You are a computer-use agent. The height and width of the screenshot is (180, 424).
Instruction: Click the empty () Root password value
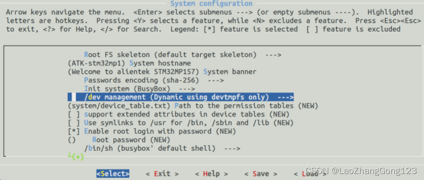point(71,140)
